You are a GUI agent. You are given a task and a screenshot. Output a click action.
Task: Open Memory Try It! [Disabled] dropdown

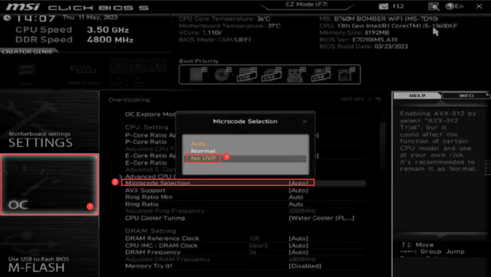tap(305, 266)
